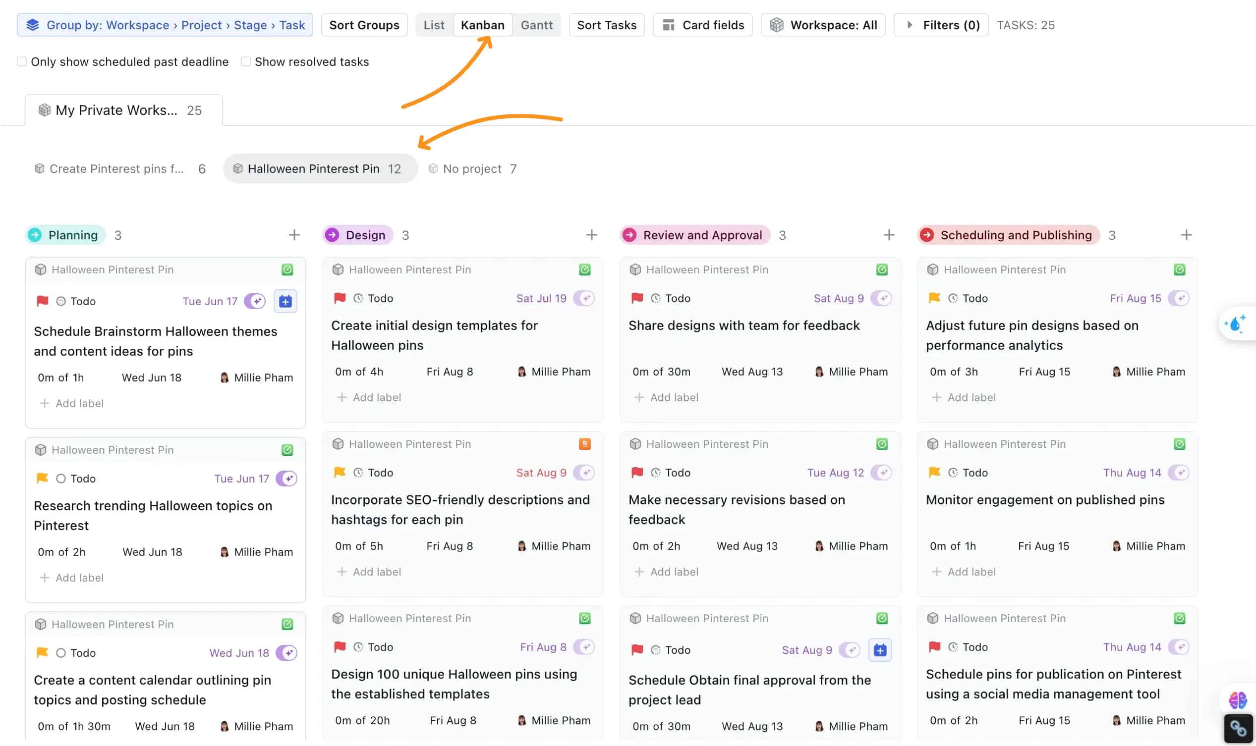This screenshot has width=1256, height=746.
Task: Click calendar icon on Schedule Brainstorm Halloween card
Action: point(285,301)
